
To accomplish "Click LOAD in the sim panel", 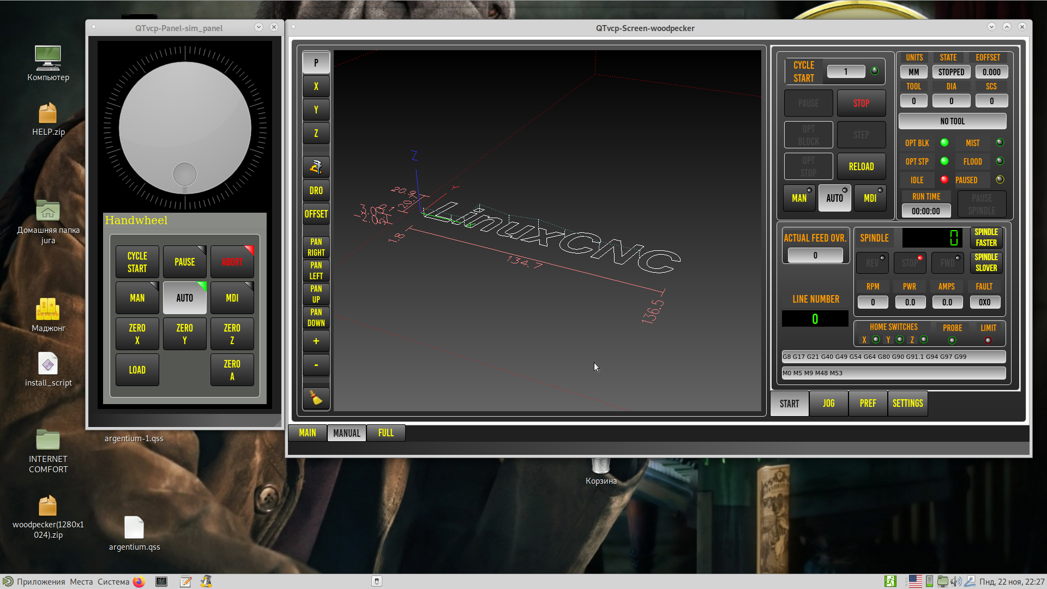I will [x=137, y=370].
